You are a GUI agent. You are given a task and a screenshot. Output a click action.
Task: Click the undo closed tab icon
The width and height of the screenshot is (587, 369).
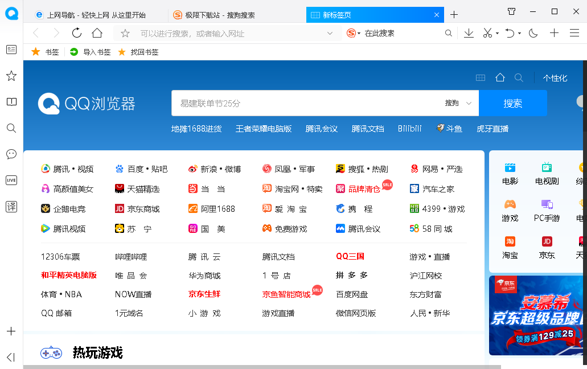[510, 33]
